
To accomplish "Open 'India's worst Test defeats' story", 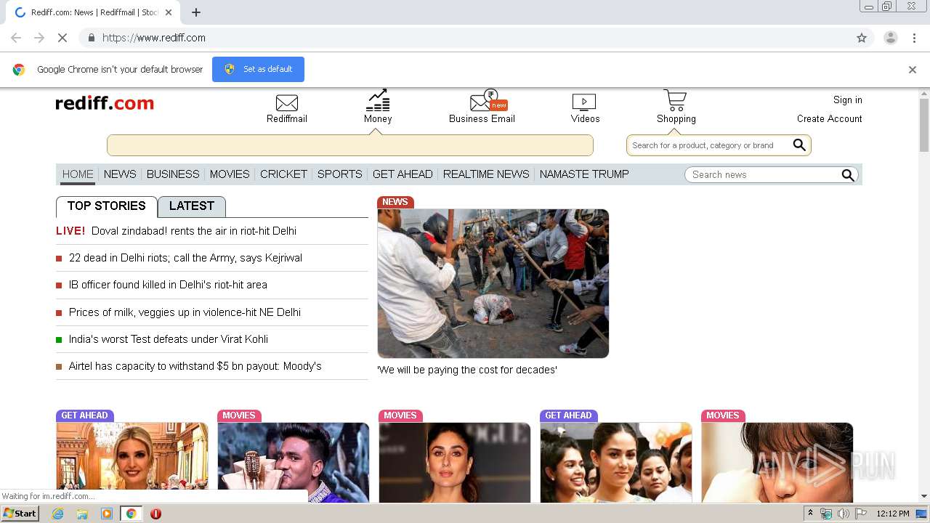I will tap(169, 339).
